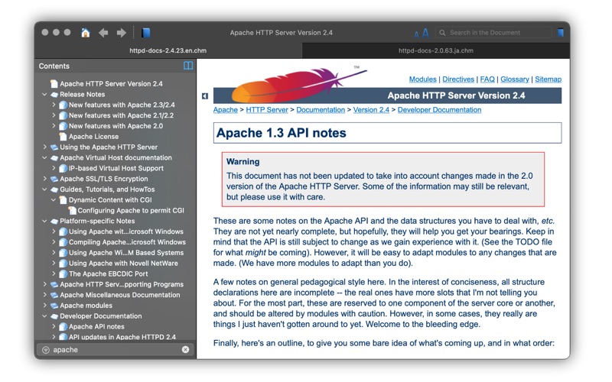Collapse Developer Documentation tree node
Image resolution: width=612 pixels, height=382 pixels.
[44, 316]
